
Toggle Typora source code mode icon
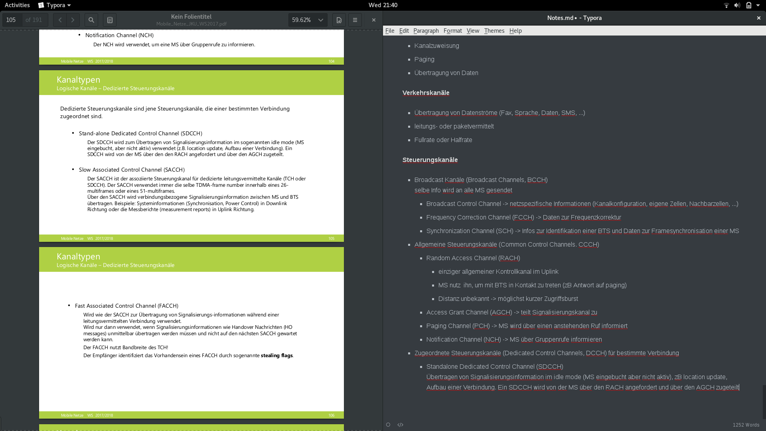(400, 425)
